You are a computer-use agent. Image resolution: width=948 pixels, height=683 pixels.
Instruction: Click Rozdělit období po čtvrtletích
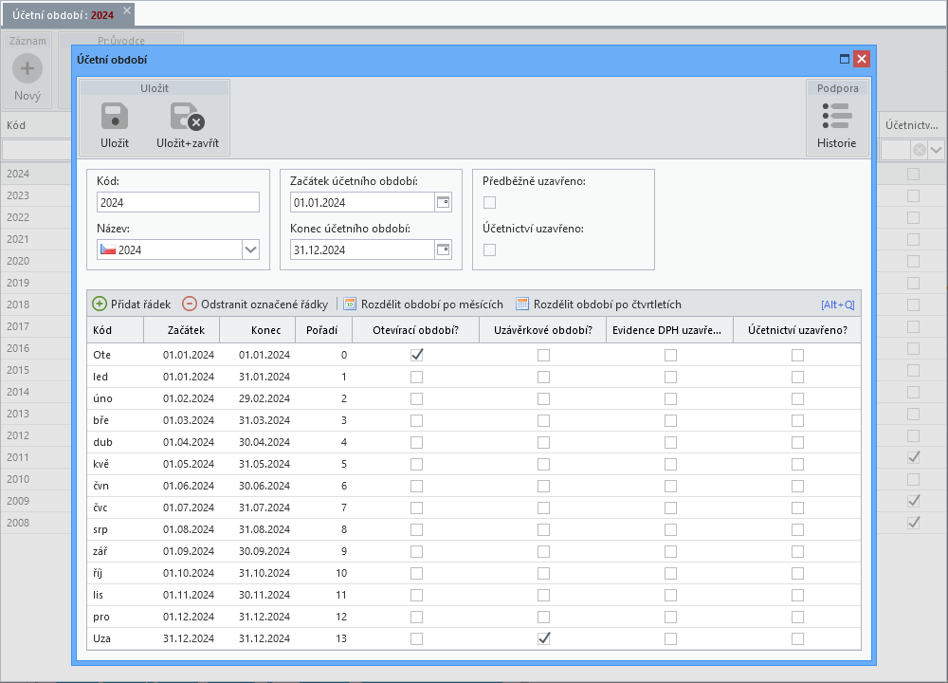click(598, 304)
